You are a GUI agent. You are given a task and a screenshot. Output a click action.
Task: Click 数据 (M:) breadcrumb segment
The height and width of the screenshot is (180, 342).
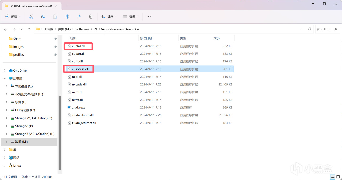(x=64, y=29)
